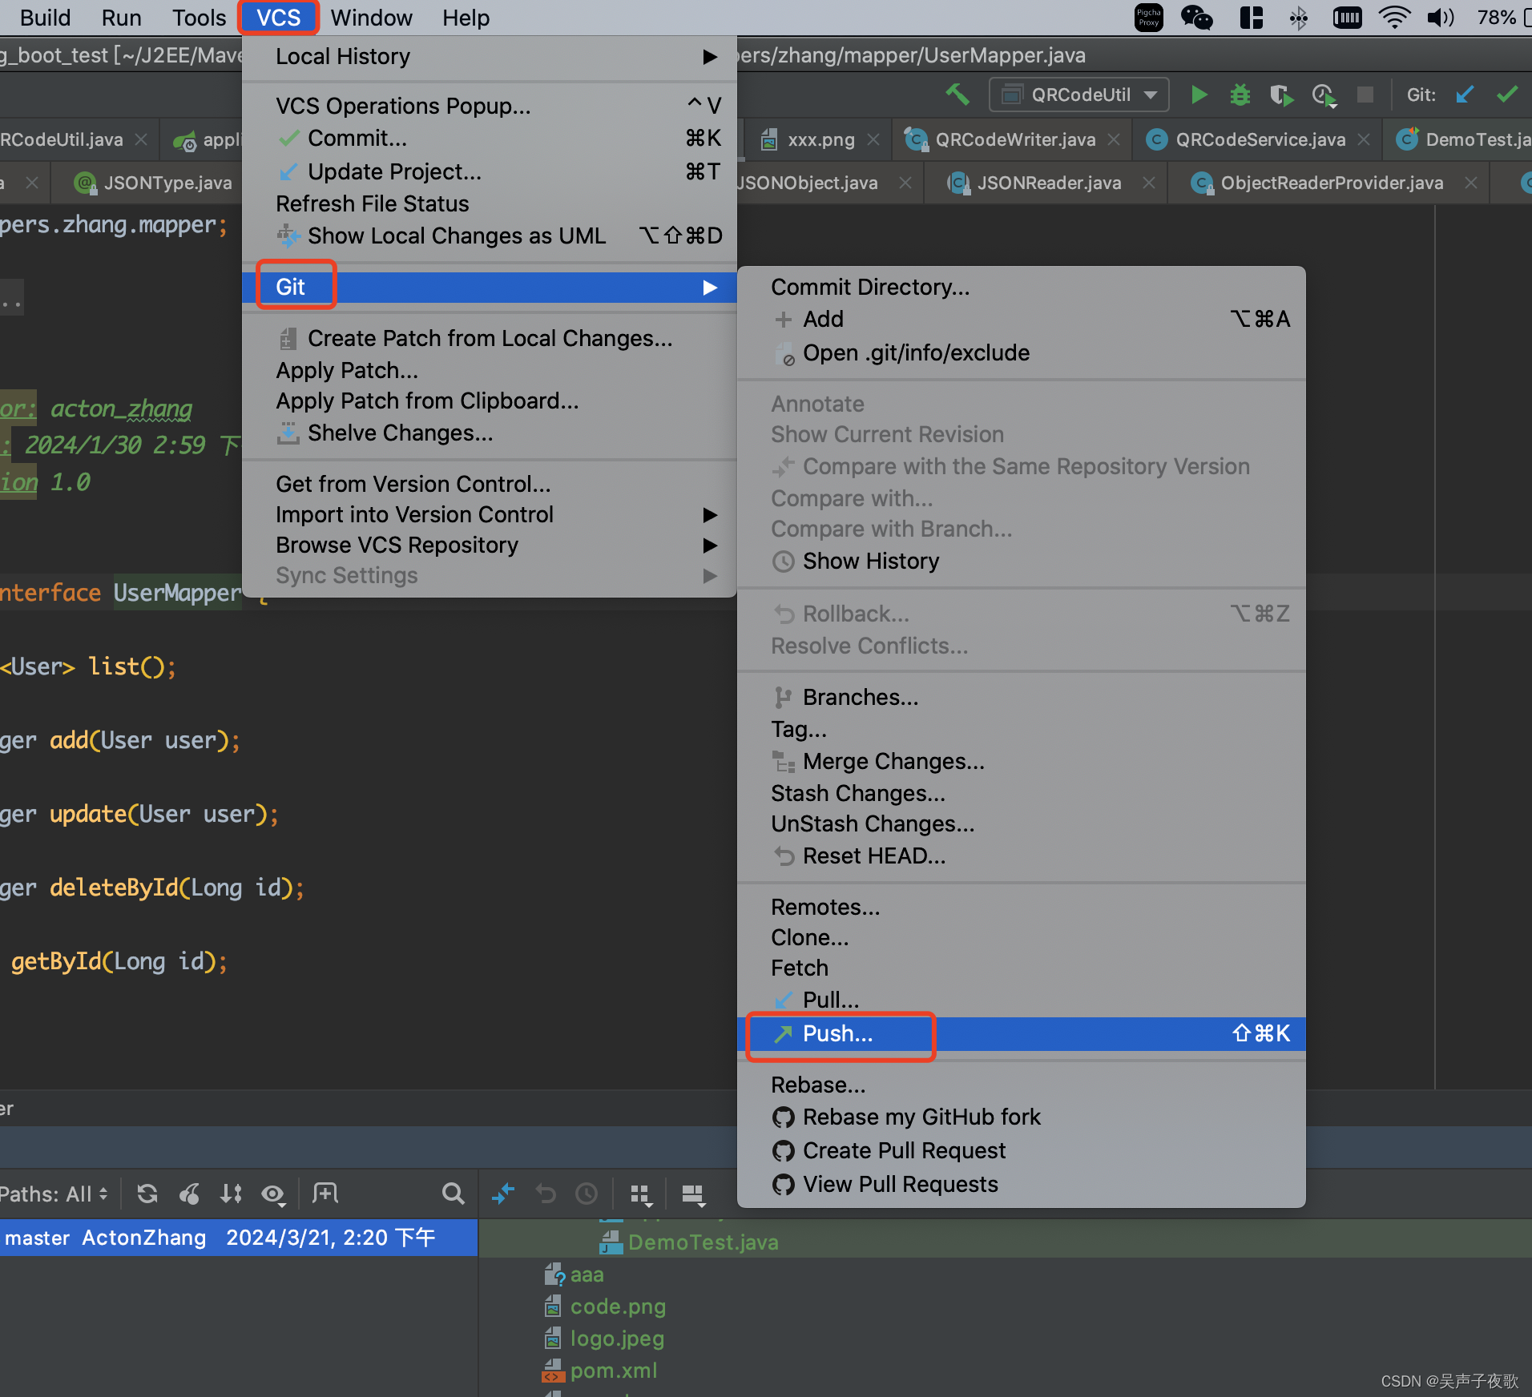
Task: Open Branches... from Git submenu
Action: 1021,697
